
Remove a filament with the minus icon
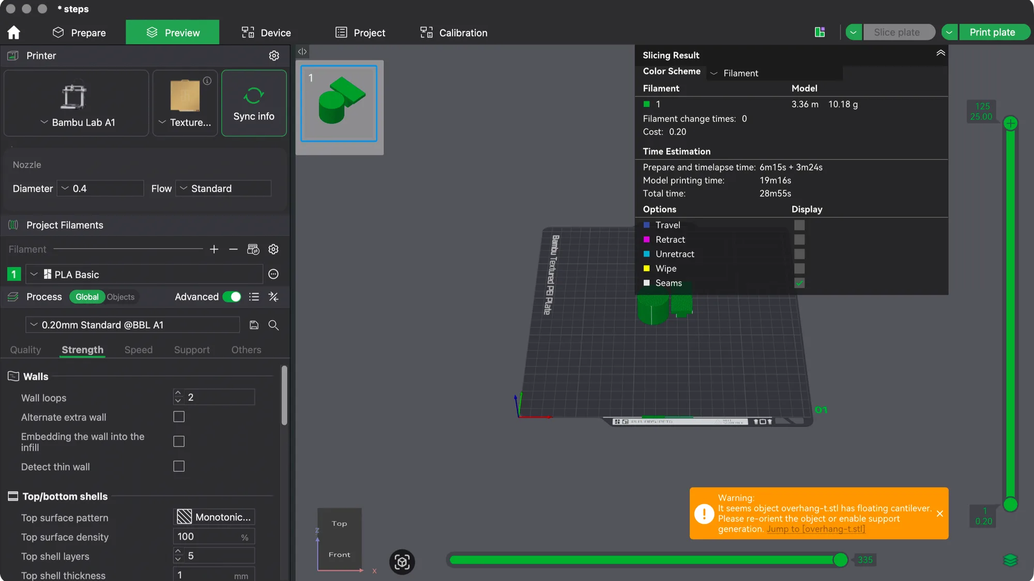[233, 249]
